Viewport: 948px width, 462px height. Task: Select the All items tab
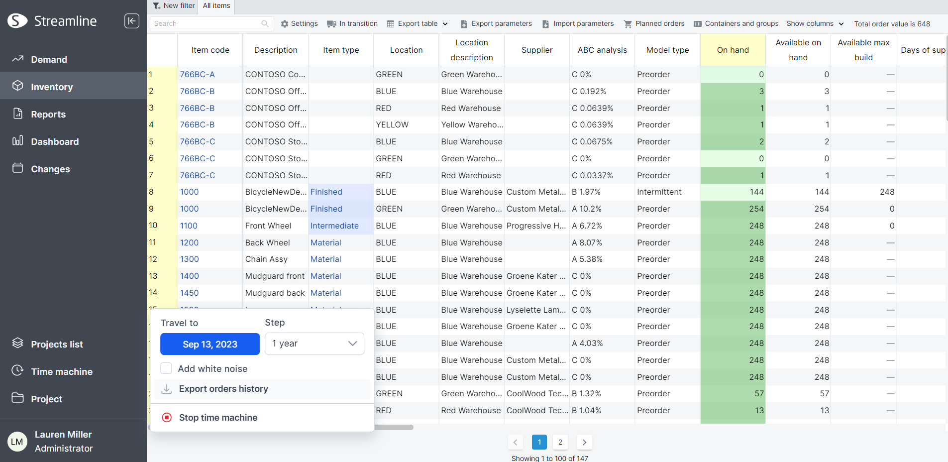click(x=216, y=6)
